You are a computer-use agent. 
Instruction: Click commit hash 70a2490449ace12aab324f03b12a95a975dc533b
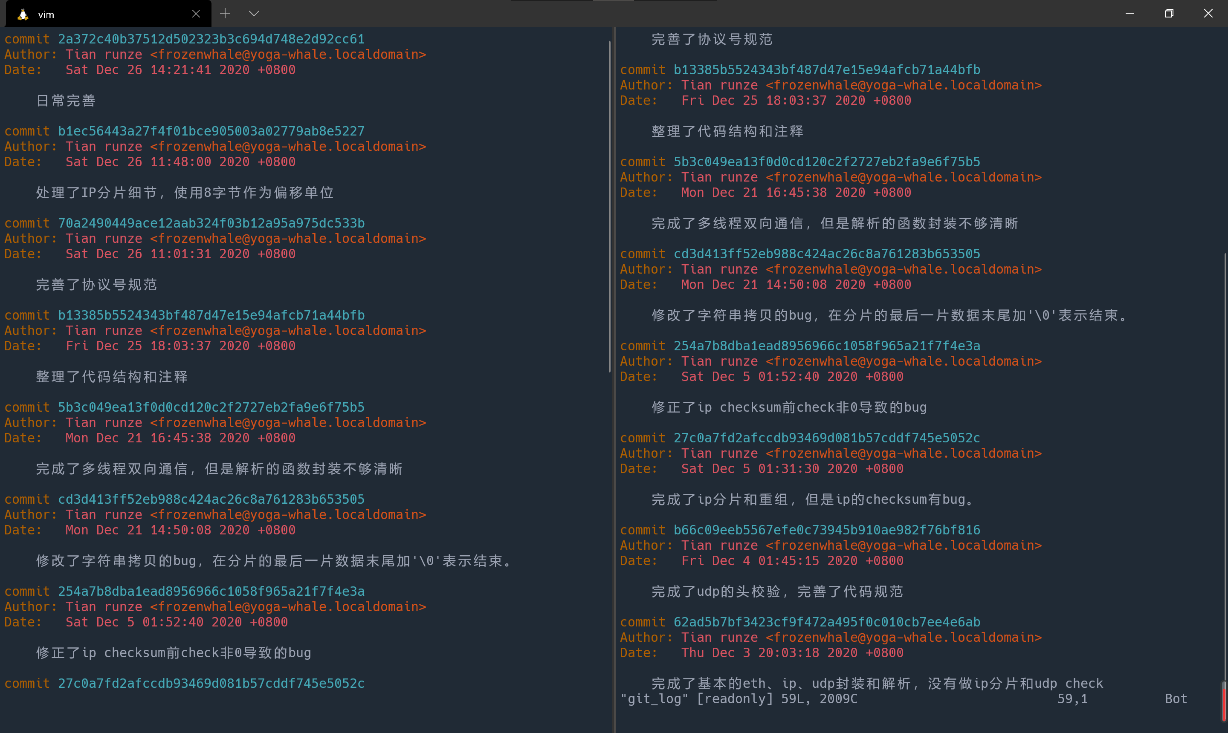(211, 223)
